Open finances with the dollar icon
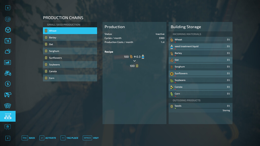Screen dimensions: 260x146 [x=8, y=84]
